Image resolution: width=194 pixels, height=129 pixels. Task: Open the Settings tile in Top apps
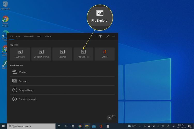62,54
